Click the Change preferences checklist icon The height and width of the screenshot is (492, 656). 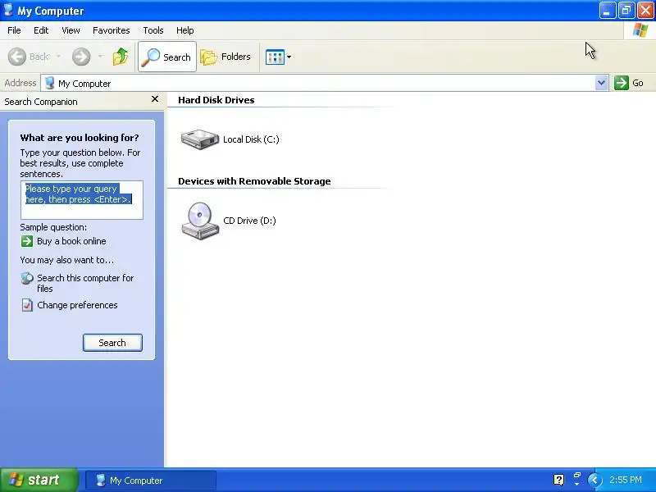tap(27, 305)
